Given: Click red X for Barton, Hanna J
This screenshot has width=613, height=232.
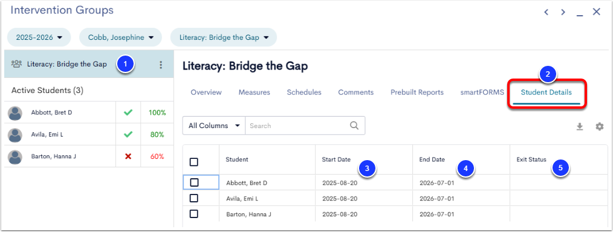Looking at the screenshot, I should pos(128,156).
